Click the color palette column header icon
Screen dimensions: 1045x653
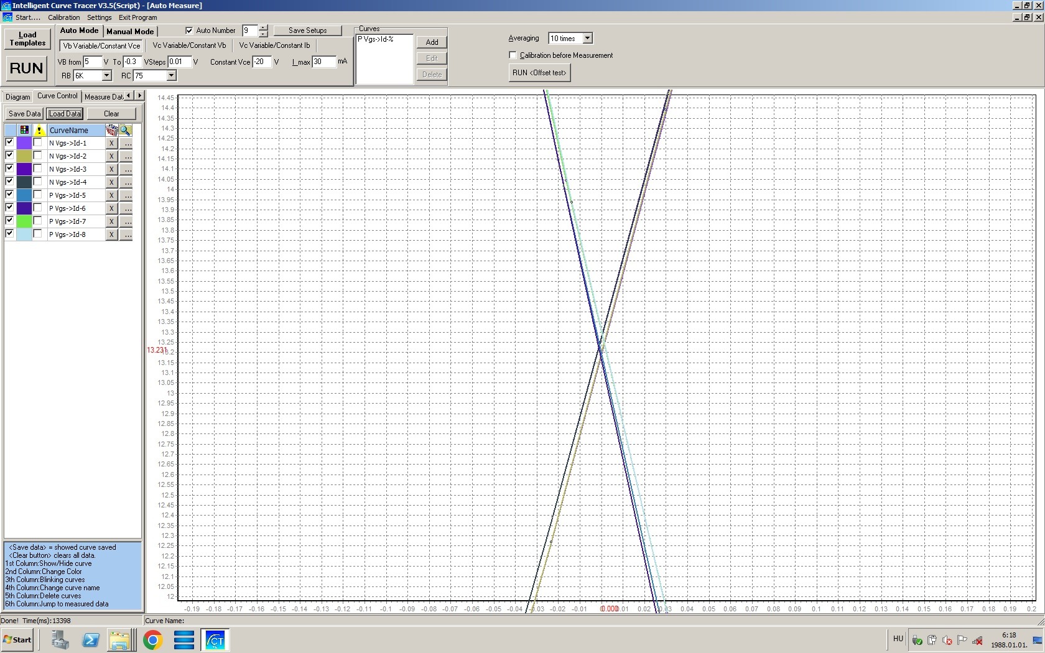click(x=24, y=130)
